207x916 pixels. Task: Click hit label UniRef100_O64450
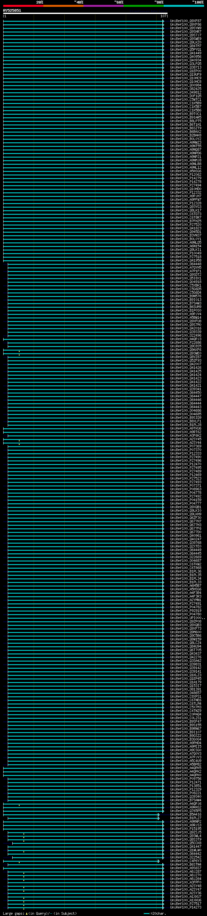click(186, 393)
